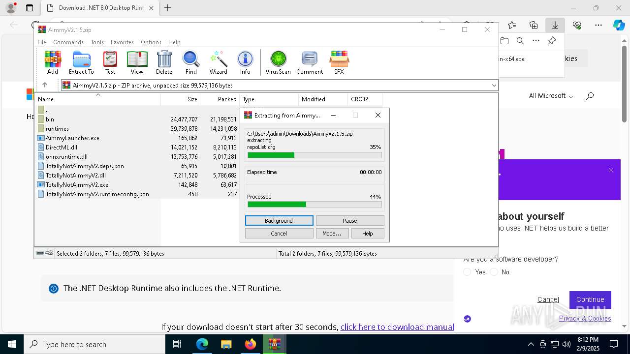Open Task View on taskbar
The width and height of the screenshot is (630, 354).
tap(177, 344)
